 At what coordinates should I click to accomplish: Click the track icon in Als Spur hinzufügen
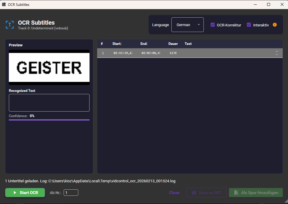pos(236,193)
